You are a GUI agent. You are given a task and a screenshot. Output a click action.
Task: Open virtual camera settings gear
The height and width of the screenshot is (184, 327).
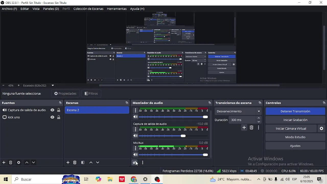(322, 129)
